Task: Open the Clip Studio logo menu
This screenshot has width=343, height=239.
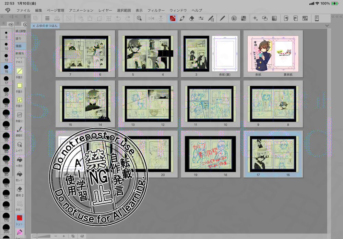Action: tap(7, 11)
